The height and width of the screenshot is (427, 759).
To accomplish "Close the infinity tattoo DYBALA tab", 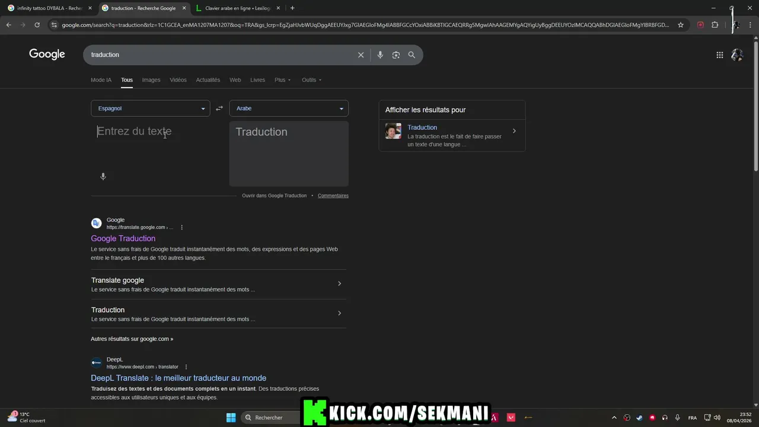I will coord(90,8).
